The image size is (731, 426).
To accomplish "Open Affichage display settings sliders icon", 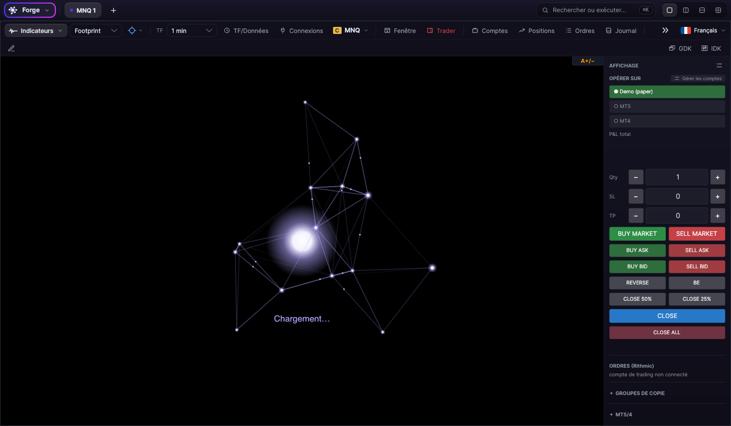I will tap(719, 65).
